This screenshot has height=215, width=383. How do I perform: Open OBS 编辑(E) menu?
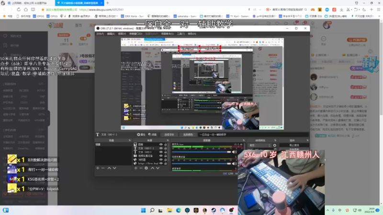111,33
